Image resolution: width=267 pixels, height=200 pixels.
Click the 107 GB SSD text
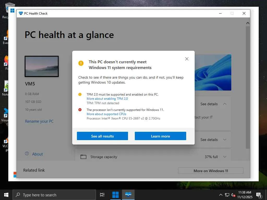[33, 102]
